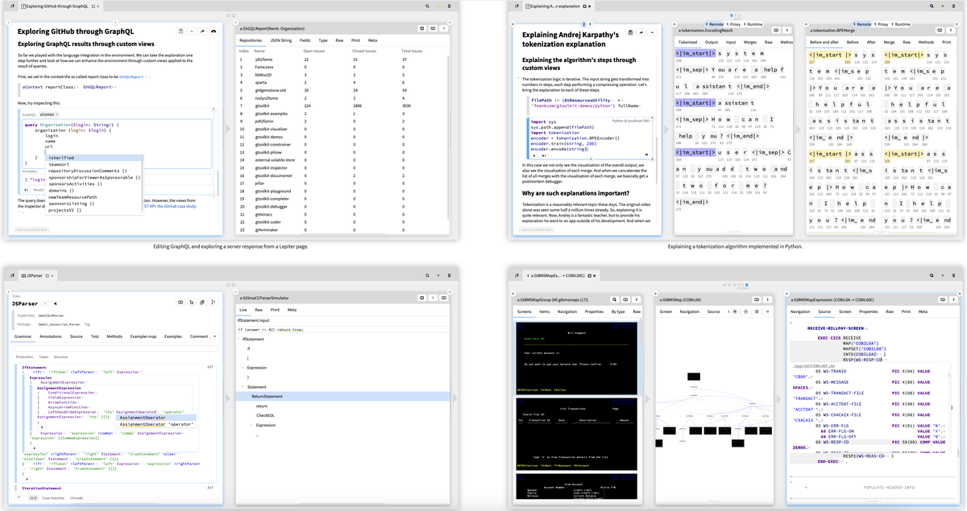Open Screens tab in GtBMSMapGroup pane
This screenshot has width=967, height=511.
point(525,311)
